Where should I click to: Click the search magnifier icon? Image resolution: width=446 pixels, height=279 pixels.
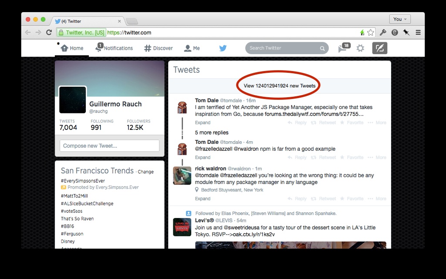(322, 48)
